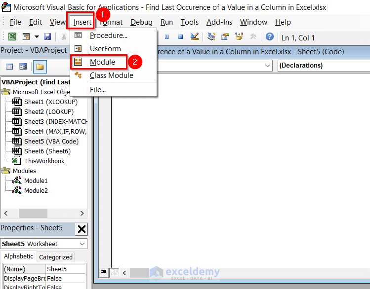The image size is (370, 289).
Task: Select Sheet4 (MAX,IF,ROW) in project tree
Action: pos(56,132)
